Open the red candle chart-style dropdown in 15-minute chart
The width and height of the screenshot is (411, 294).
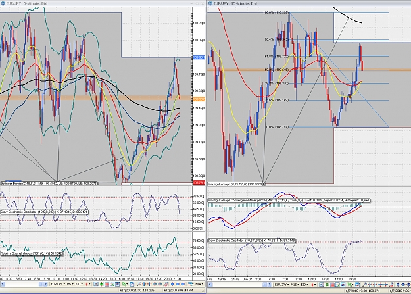314,284
